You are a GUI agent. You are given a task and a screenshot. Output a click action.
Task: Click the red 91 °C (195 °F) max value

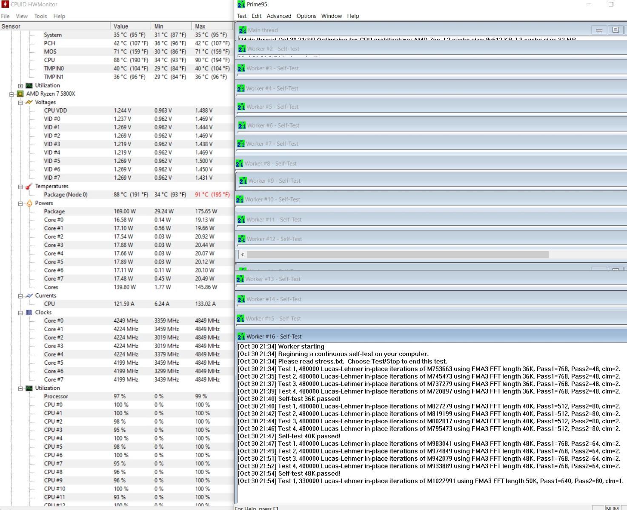[212, 195]
